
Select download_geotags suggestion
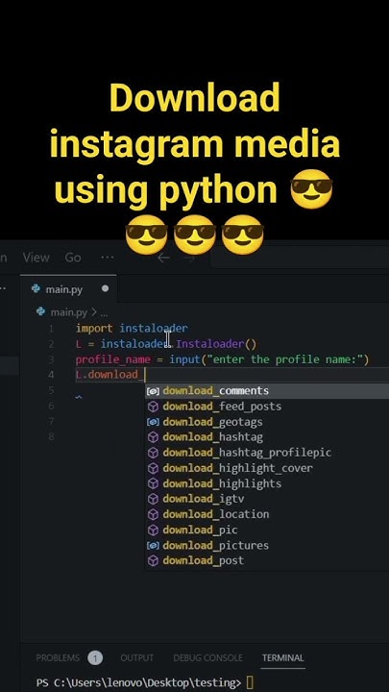[267, 422]
